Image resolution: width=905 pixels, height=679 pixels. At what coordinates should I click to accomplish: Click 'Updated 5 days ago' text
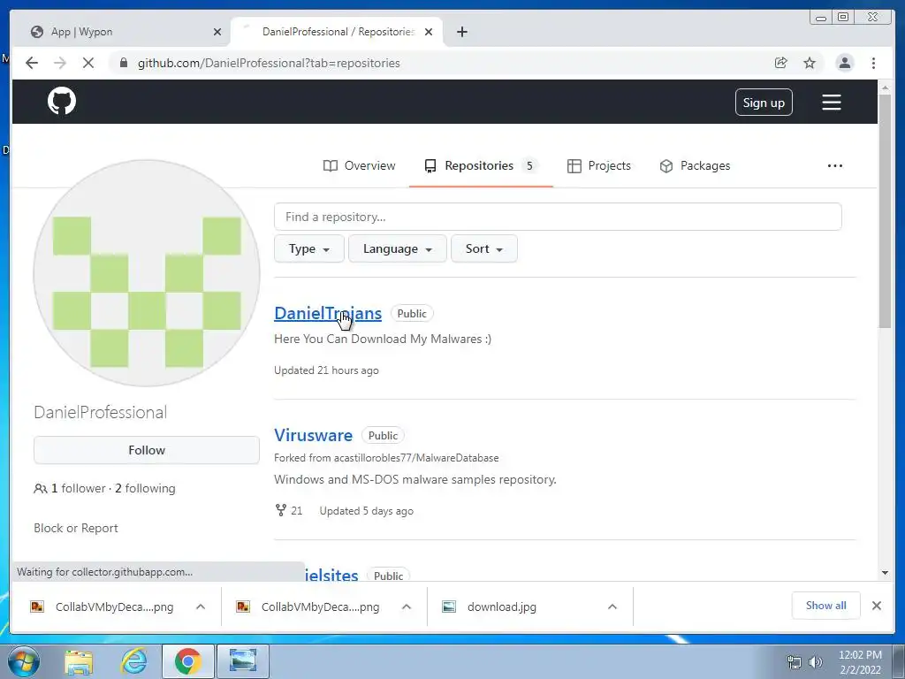(366, 511)
